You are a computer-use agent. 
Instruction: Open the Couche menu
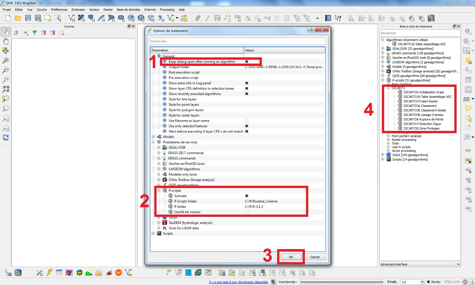click(x=42, y=10)
